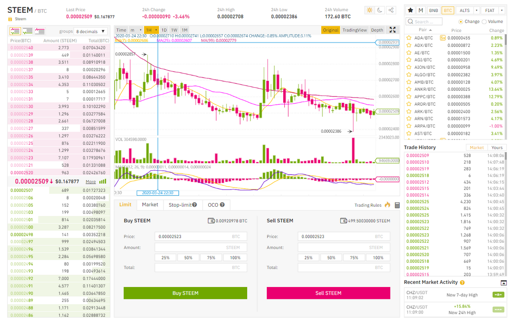Open favorites list with black star icon
The width and height of the screenshot is (512, 321).
(410, 10)
